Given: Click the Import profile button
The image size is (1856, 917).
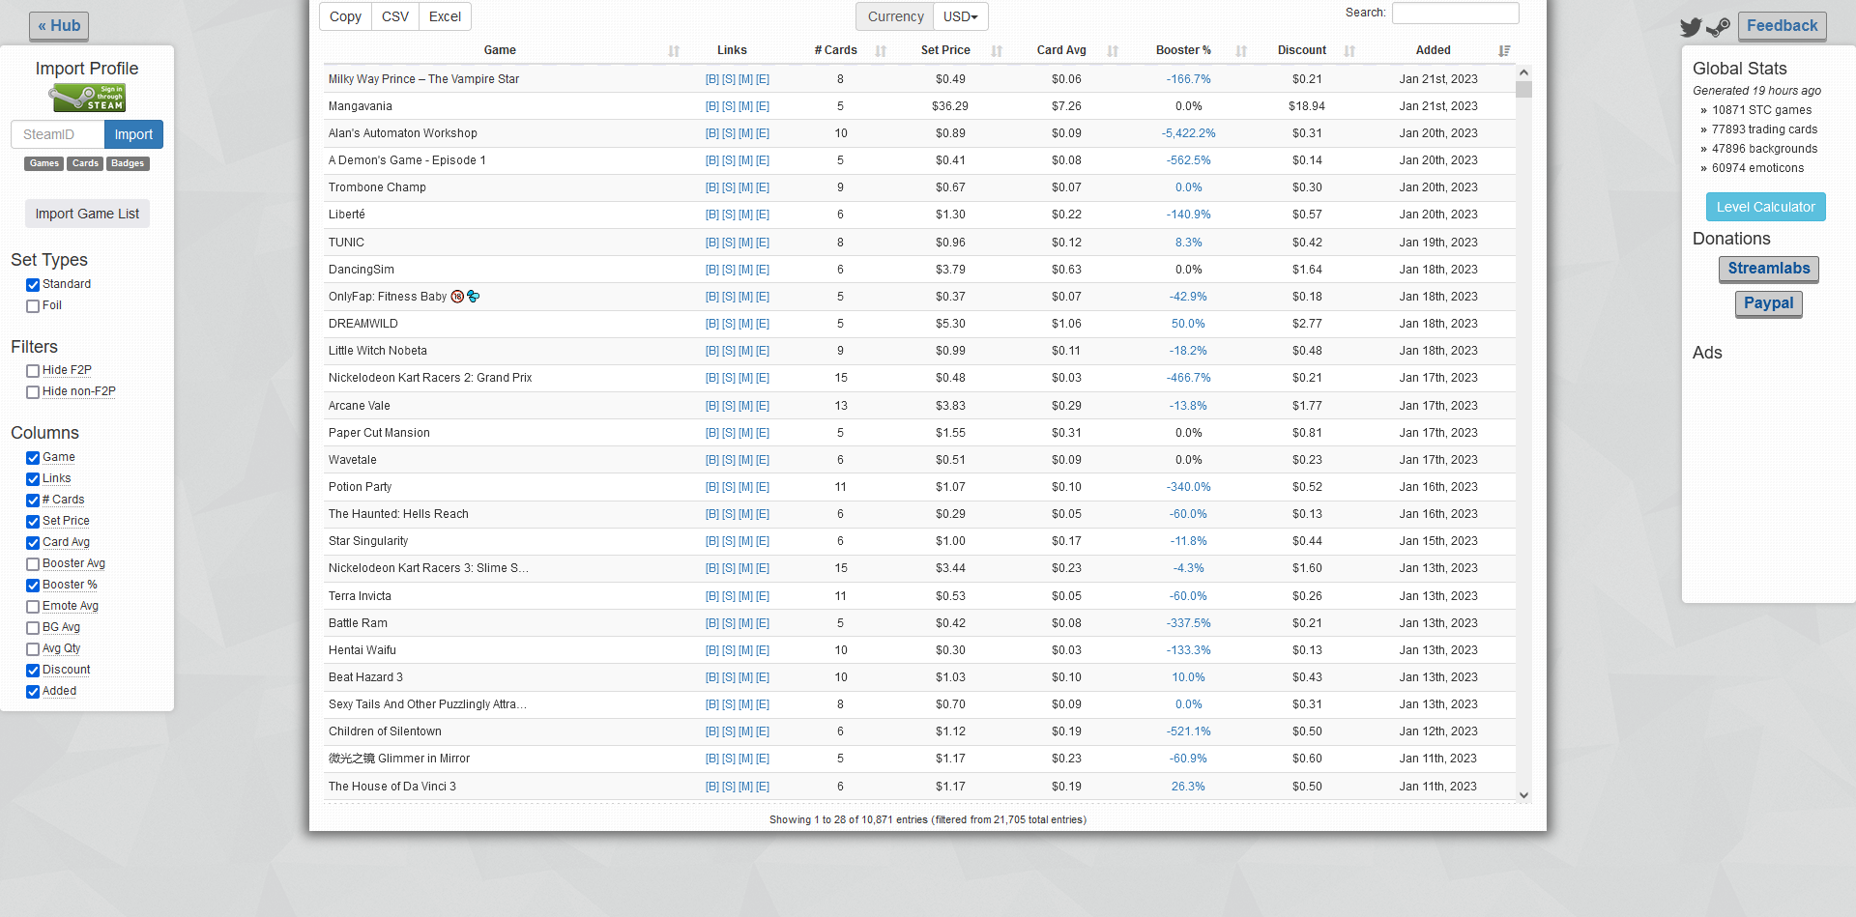Looking at the screenshot, I should 133,134.
